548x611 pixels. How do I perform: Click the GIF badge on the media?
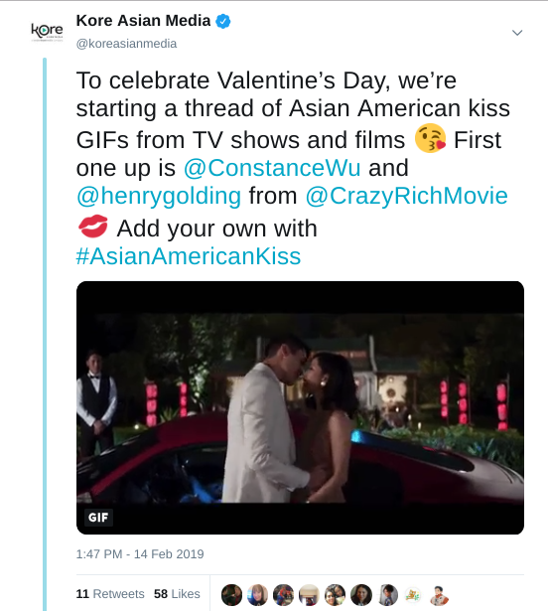tap(98, 518)
